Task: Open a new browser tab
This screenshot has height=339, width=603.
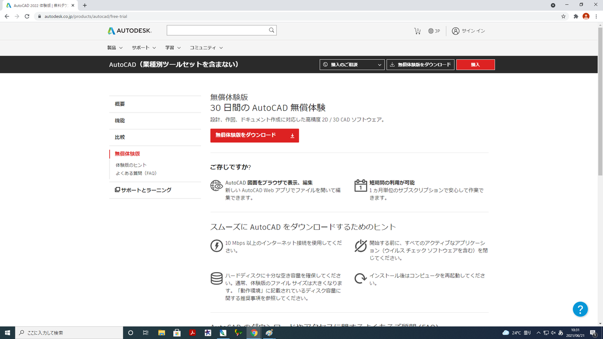Action: tap(85, 5)
